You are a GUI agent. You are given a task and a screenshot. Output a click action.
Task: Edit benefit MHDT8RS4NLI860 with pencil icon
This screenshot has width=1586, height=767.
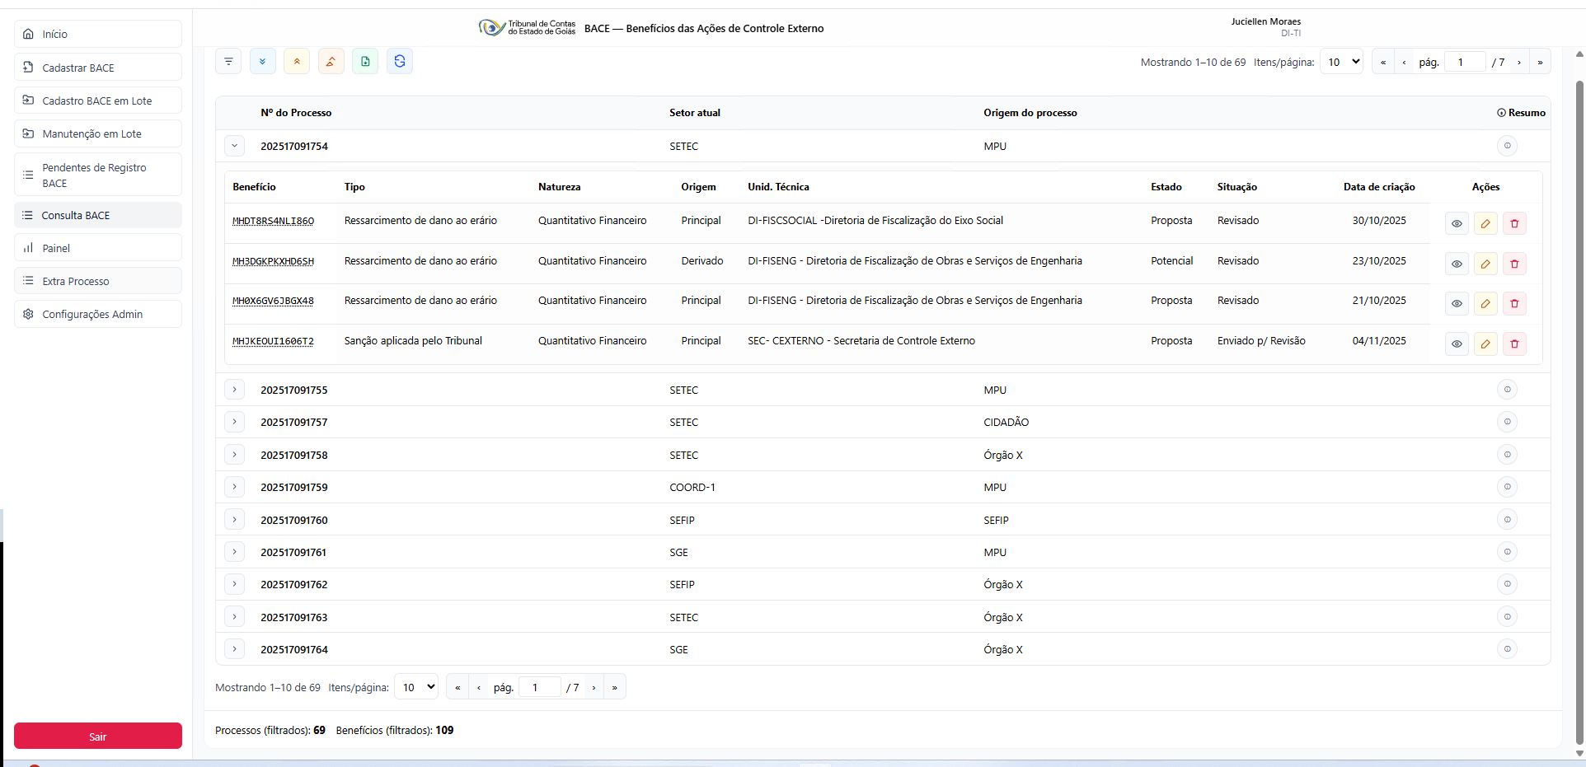point(1485,224)
